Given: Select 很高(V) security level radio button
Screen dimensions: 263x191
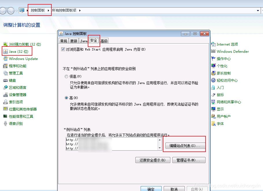Looking at the screenshot, I should click(x=66, y=76).
